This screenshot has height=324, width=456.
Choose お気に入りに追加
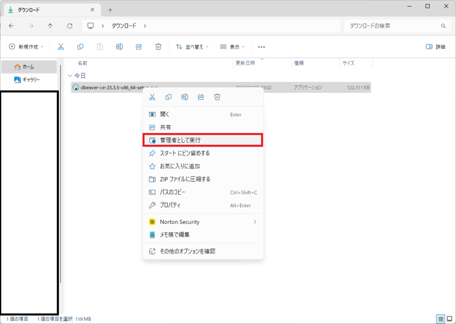point(203,166)
